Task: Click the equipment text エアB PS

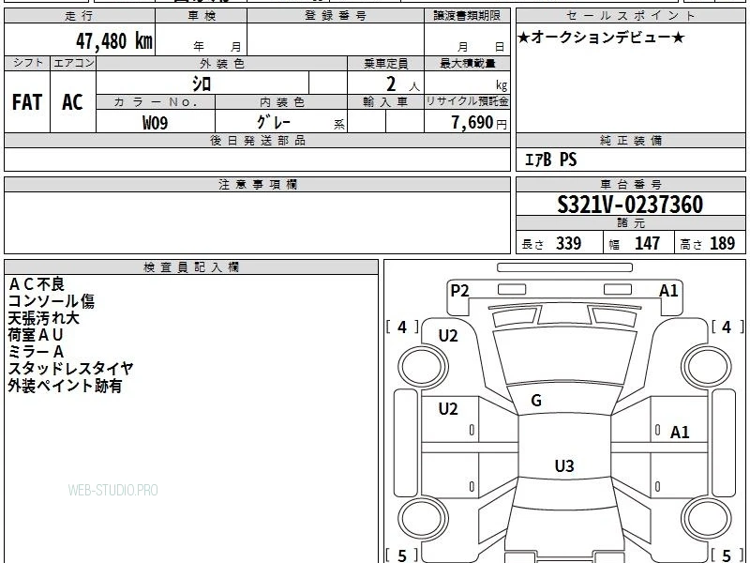Action: pyautogui.click(x=550, y=160)
